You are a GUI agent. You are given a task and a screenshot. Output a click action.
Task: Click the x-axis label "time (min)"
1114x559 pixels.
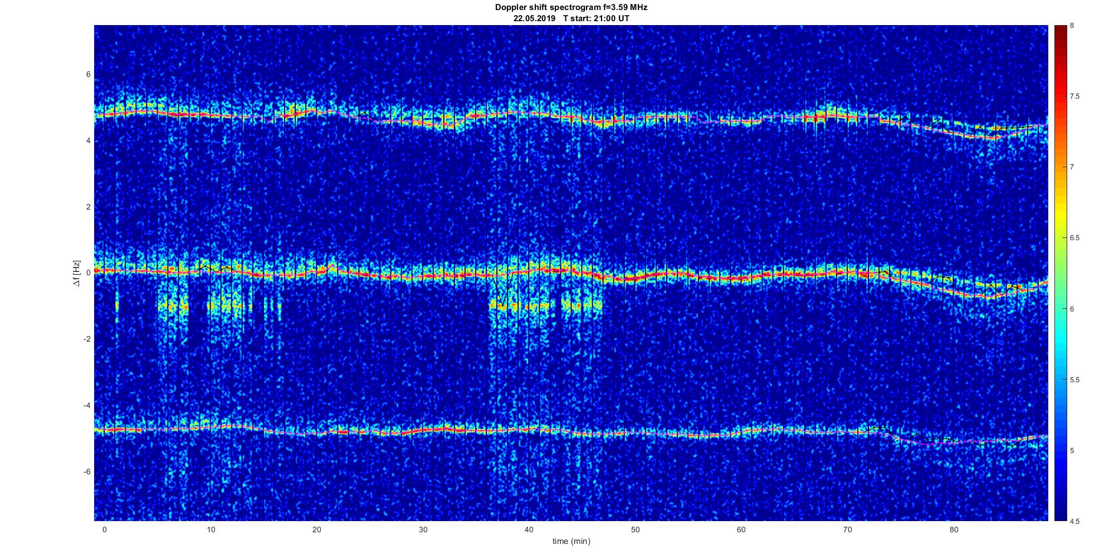pyautogui.click(x=571, y=541)
